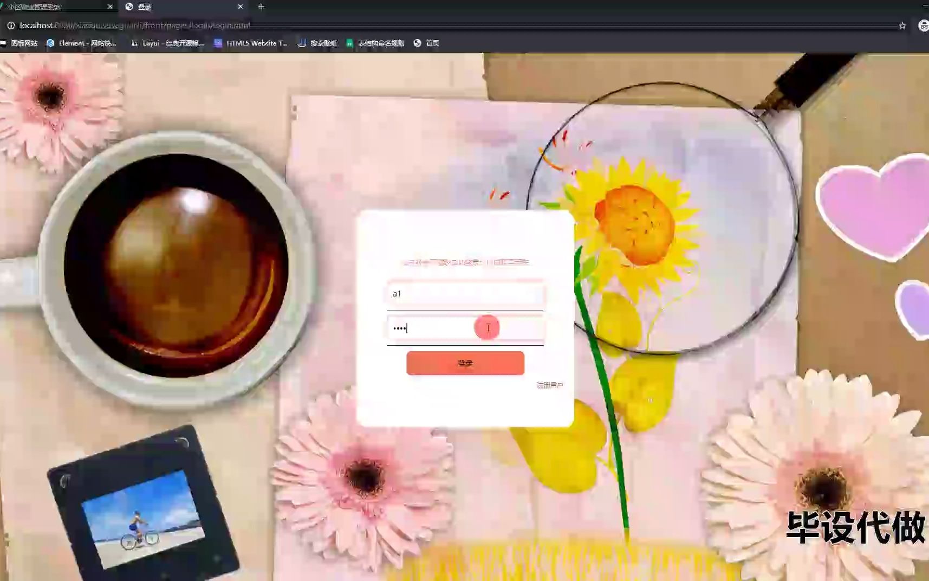Close the 小区物业管理系统 tab
The height and width of the screenshot is (581, 929).
110,7
